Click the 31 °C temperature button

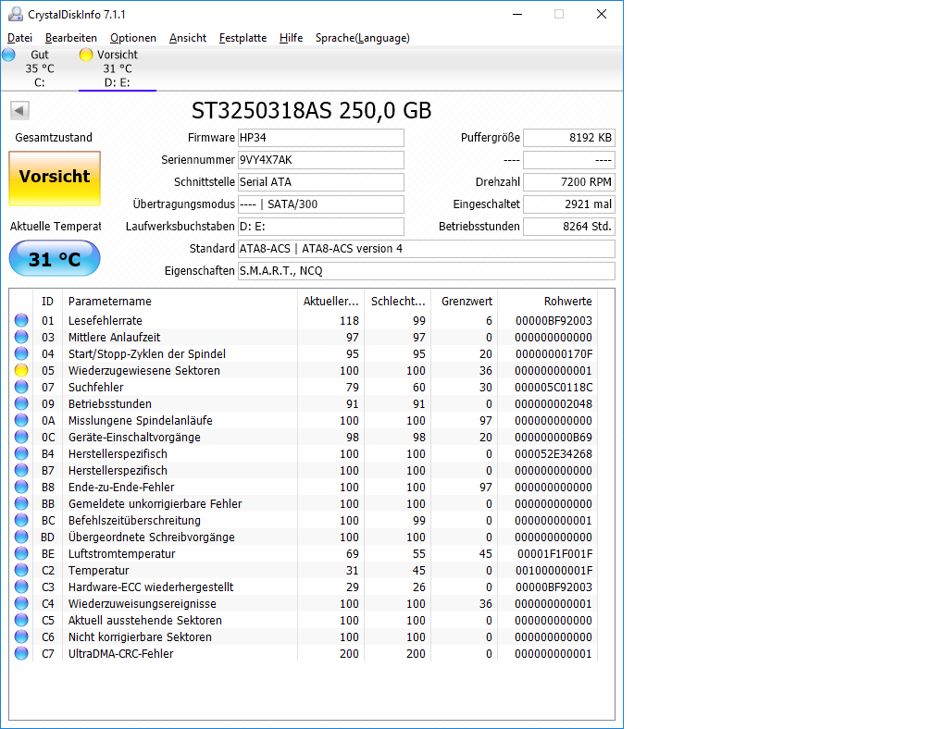point(55,259)
